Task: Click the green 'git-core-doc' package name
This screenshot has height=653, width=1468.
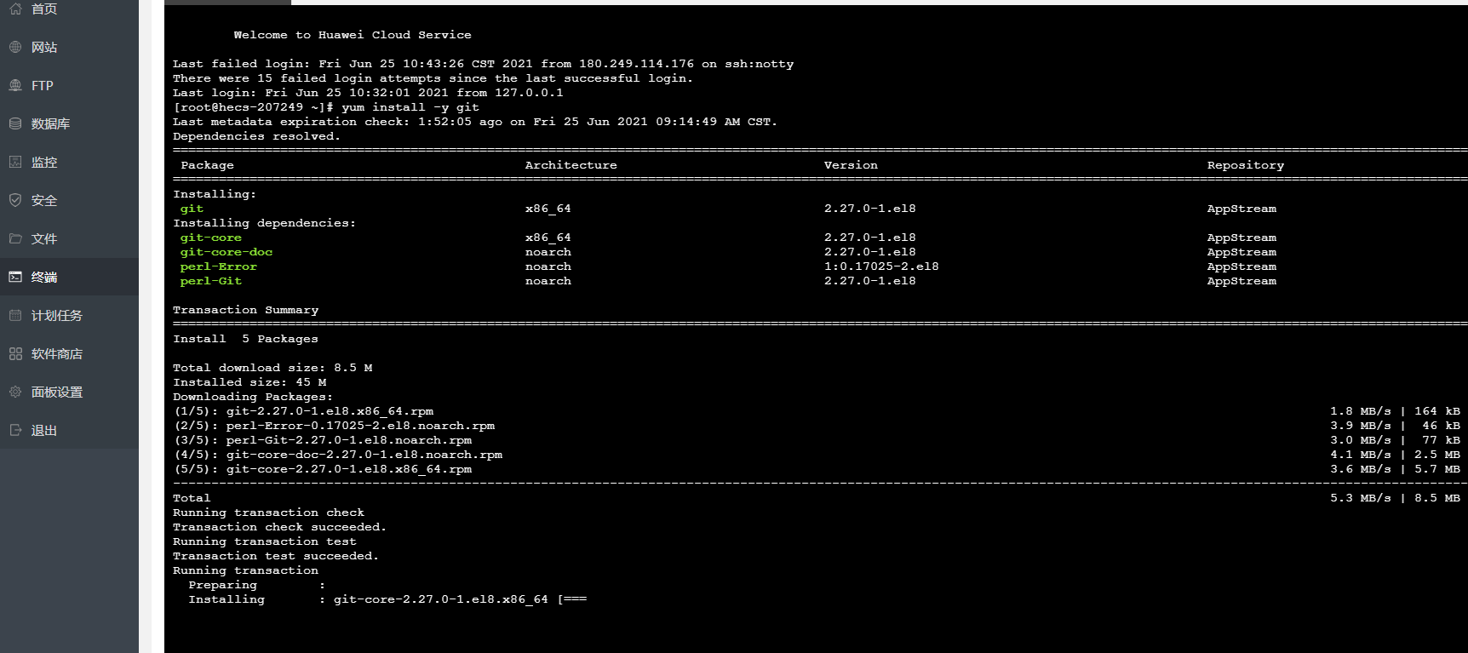Action: click(227, 252)
